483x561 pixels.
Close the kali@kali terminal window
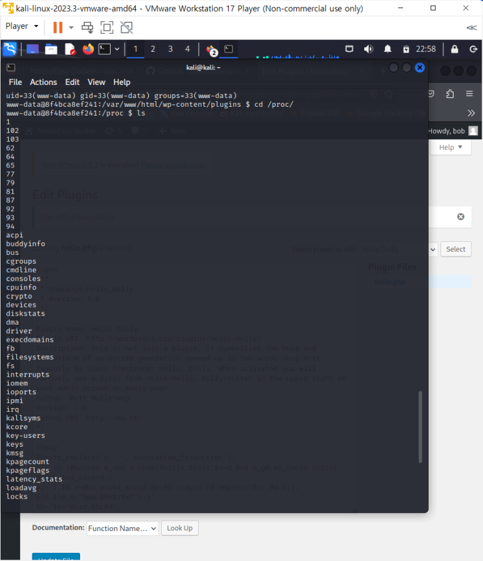pyautogui.click(x=420, y=67)
